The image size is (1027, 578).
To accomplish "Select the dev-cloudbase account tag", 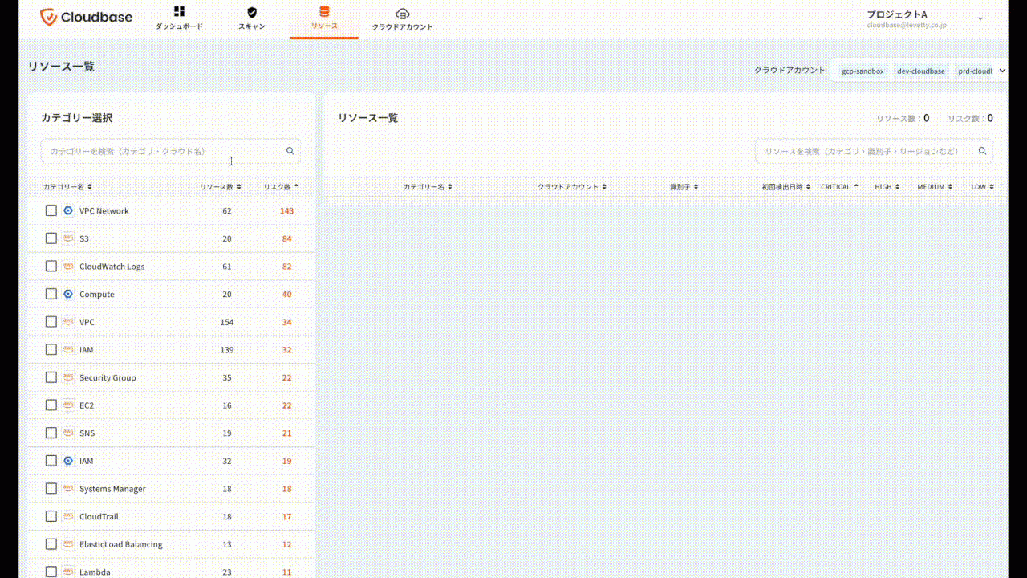I will coord(920,71).
